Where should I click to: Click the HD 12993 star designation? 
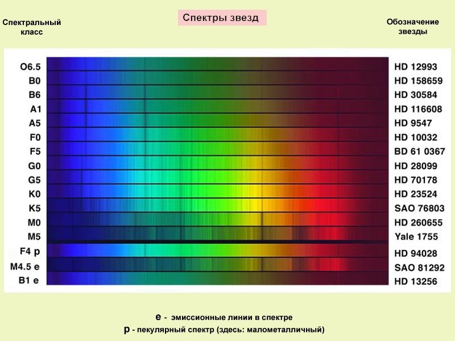416,67
